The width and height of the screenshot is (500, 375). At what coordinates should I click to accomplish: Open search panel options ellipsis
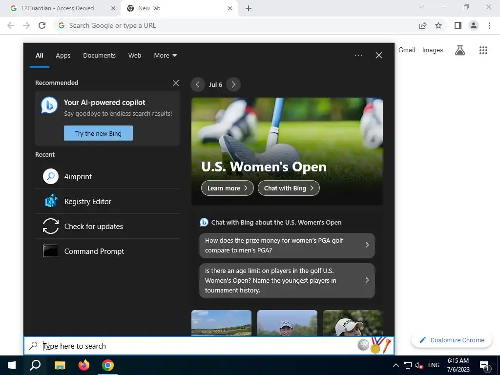click(x=358, y=55)
